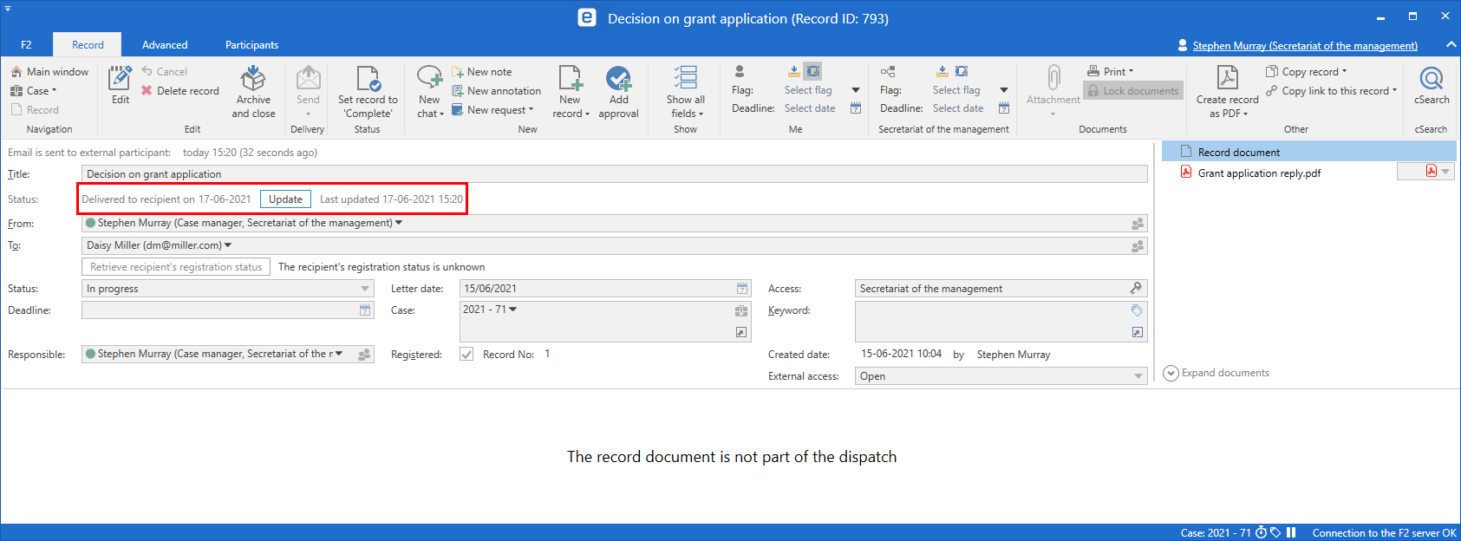Image resolution: width=1461 pixels, height=541 pixels.
Task: Select Grant application reply.pdf document
Action: [1259, 173]
